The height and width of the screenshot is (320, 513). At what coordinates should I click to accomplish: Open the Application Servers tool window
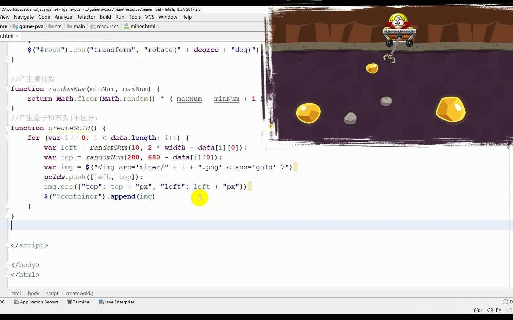(x=36, y=302)
